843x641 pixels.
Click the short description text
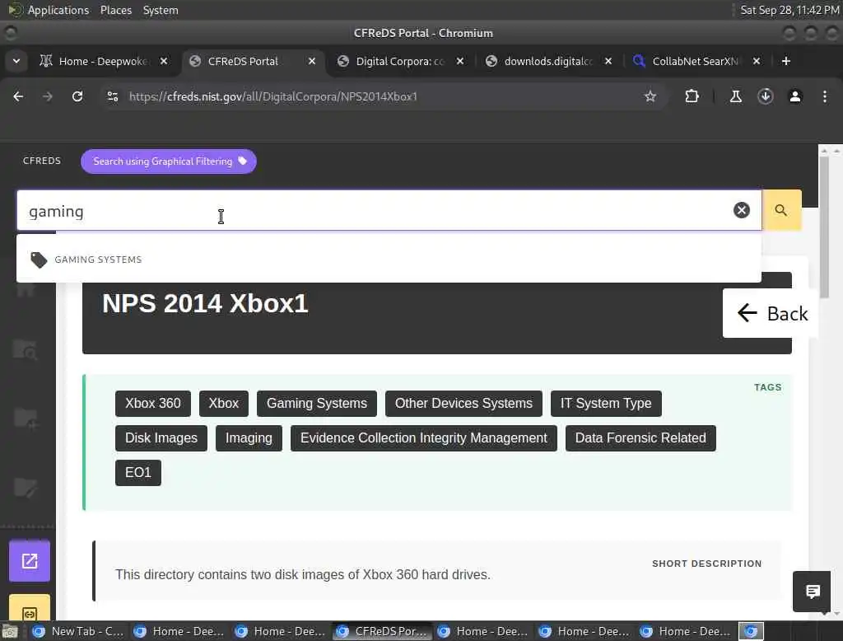[303, 575]
